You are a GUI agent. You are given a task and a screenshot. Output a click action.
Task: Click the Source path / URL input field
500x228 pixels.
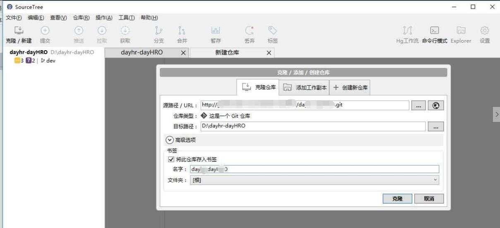[305, 105]
